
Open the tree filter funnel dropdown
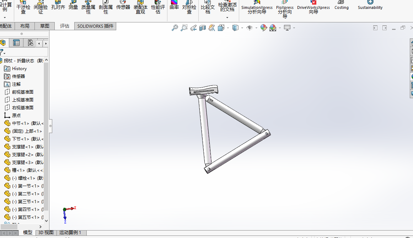pyautogui.click(x=3, y=52)
